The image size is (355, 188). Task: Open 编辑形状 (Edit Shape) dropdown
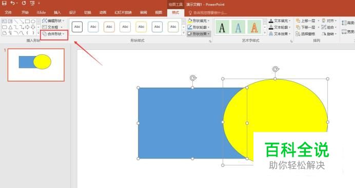(x=53, y=21)
